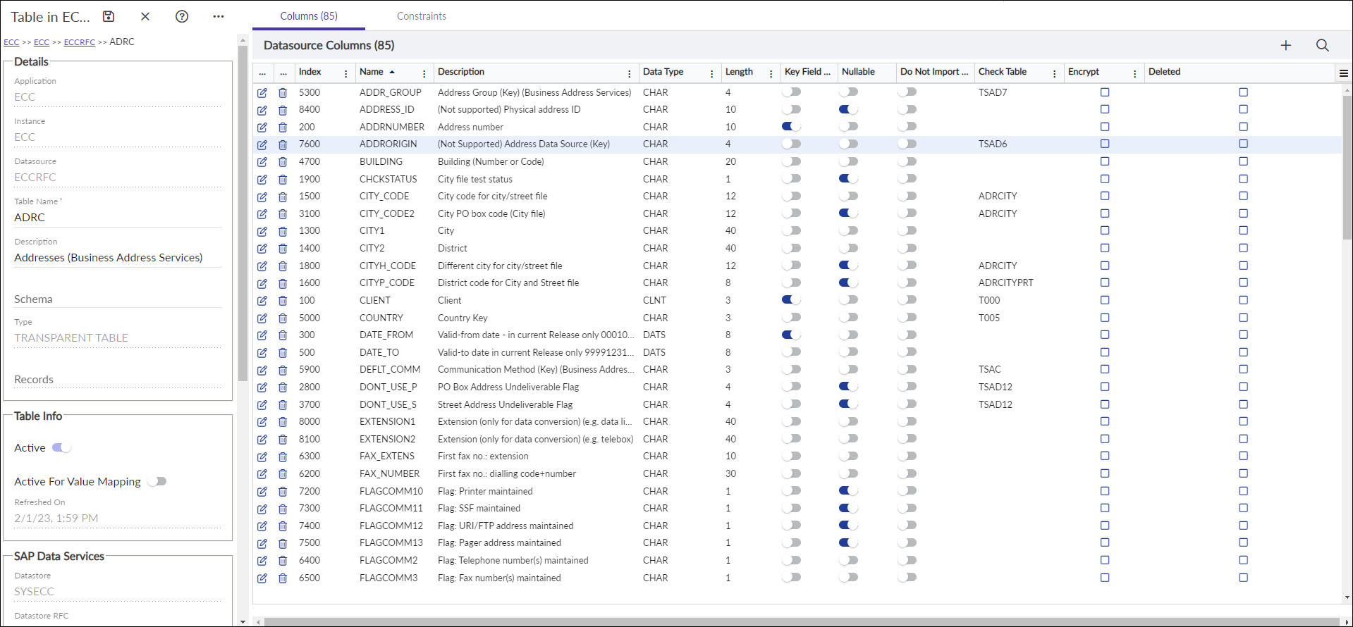Toggle Nullable for the ADDRESS_ID row
The image size is (1353, 627).
pyautogui.click(x=849, y=109)
